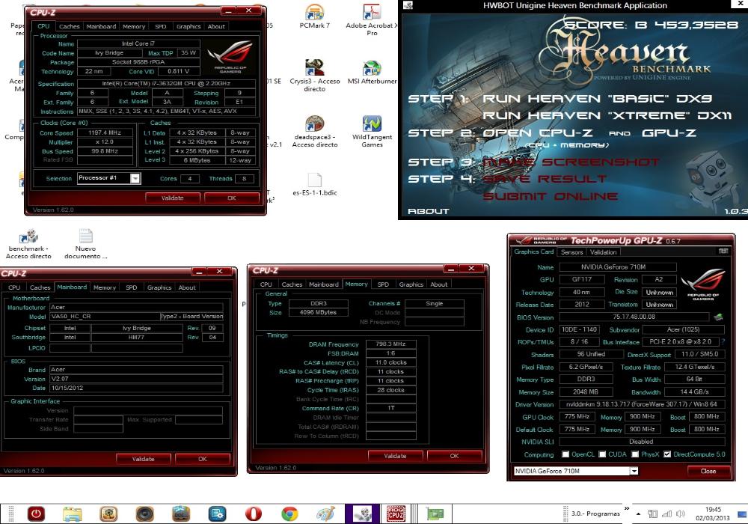Click the BIOS save chip icon in GPU-Z
Viewport: 748px width, 524px height.
coord(718,317)
